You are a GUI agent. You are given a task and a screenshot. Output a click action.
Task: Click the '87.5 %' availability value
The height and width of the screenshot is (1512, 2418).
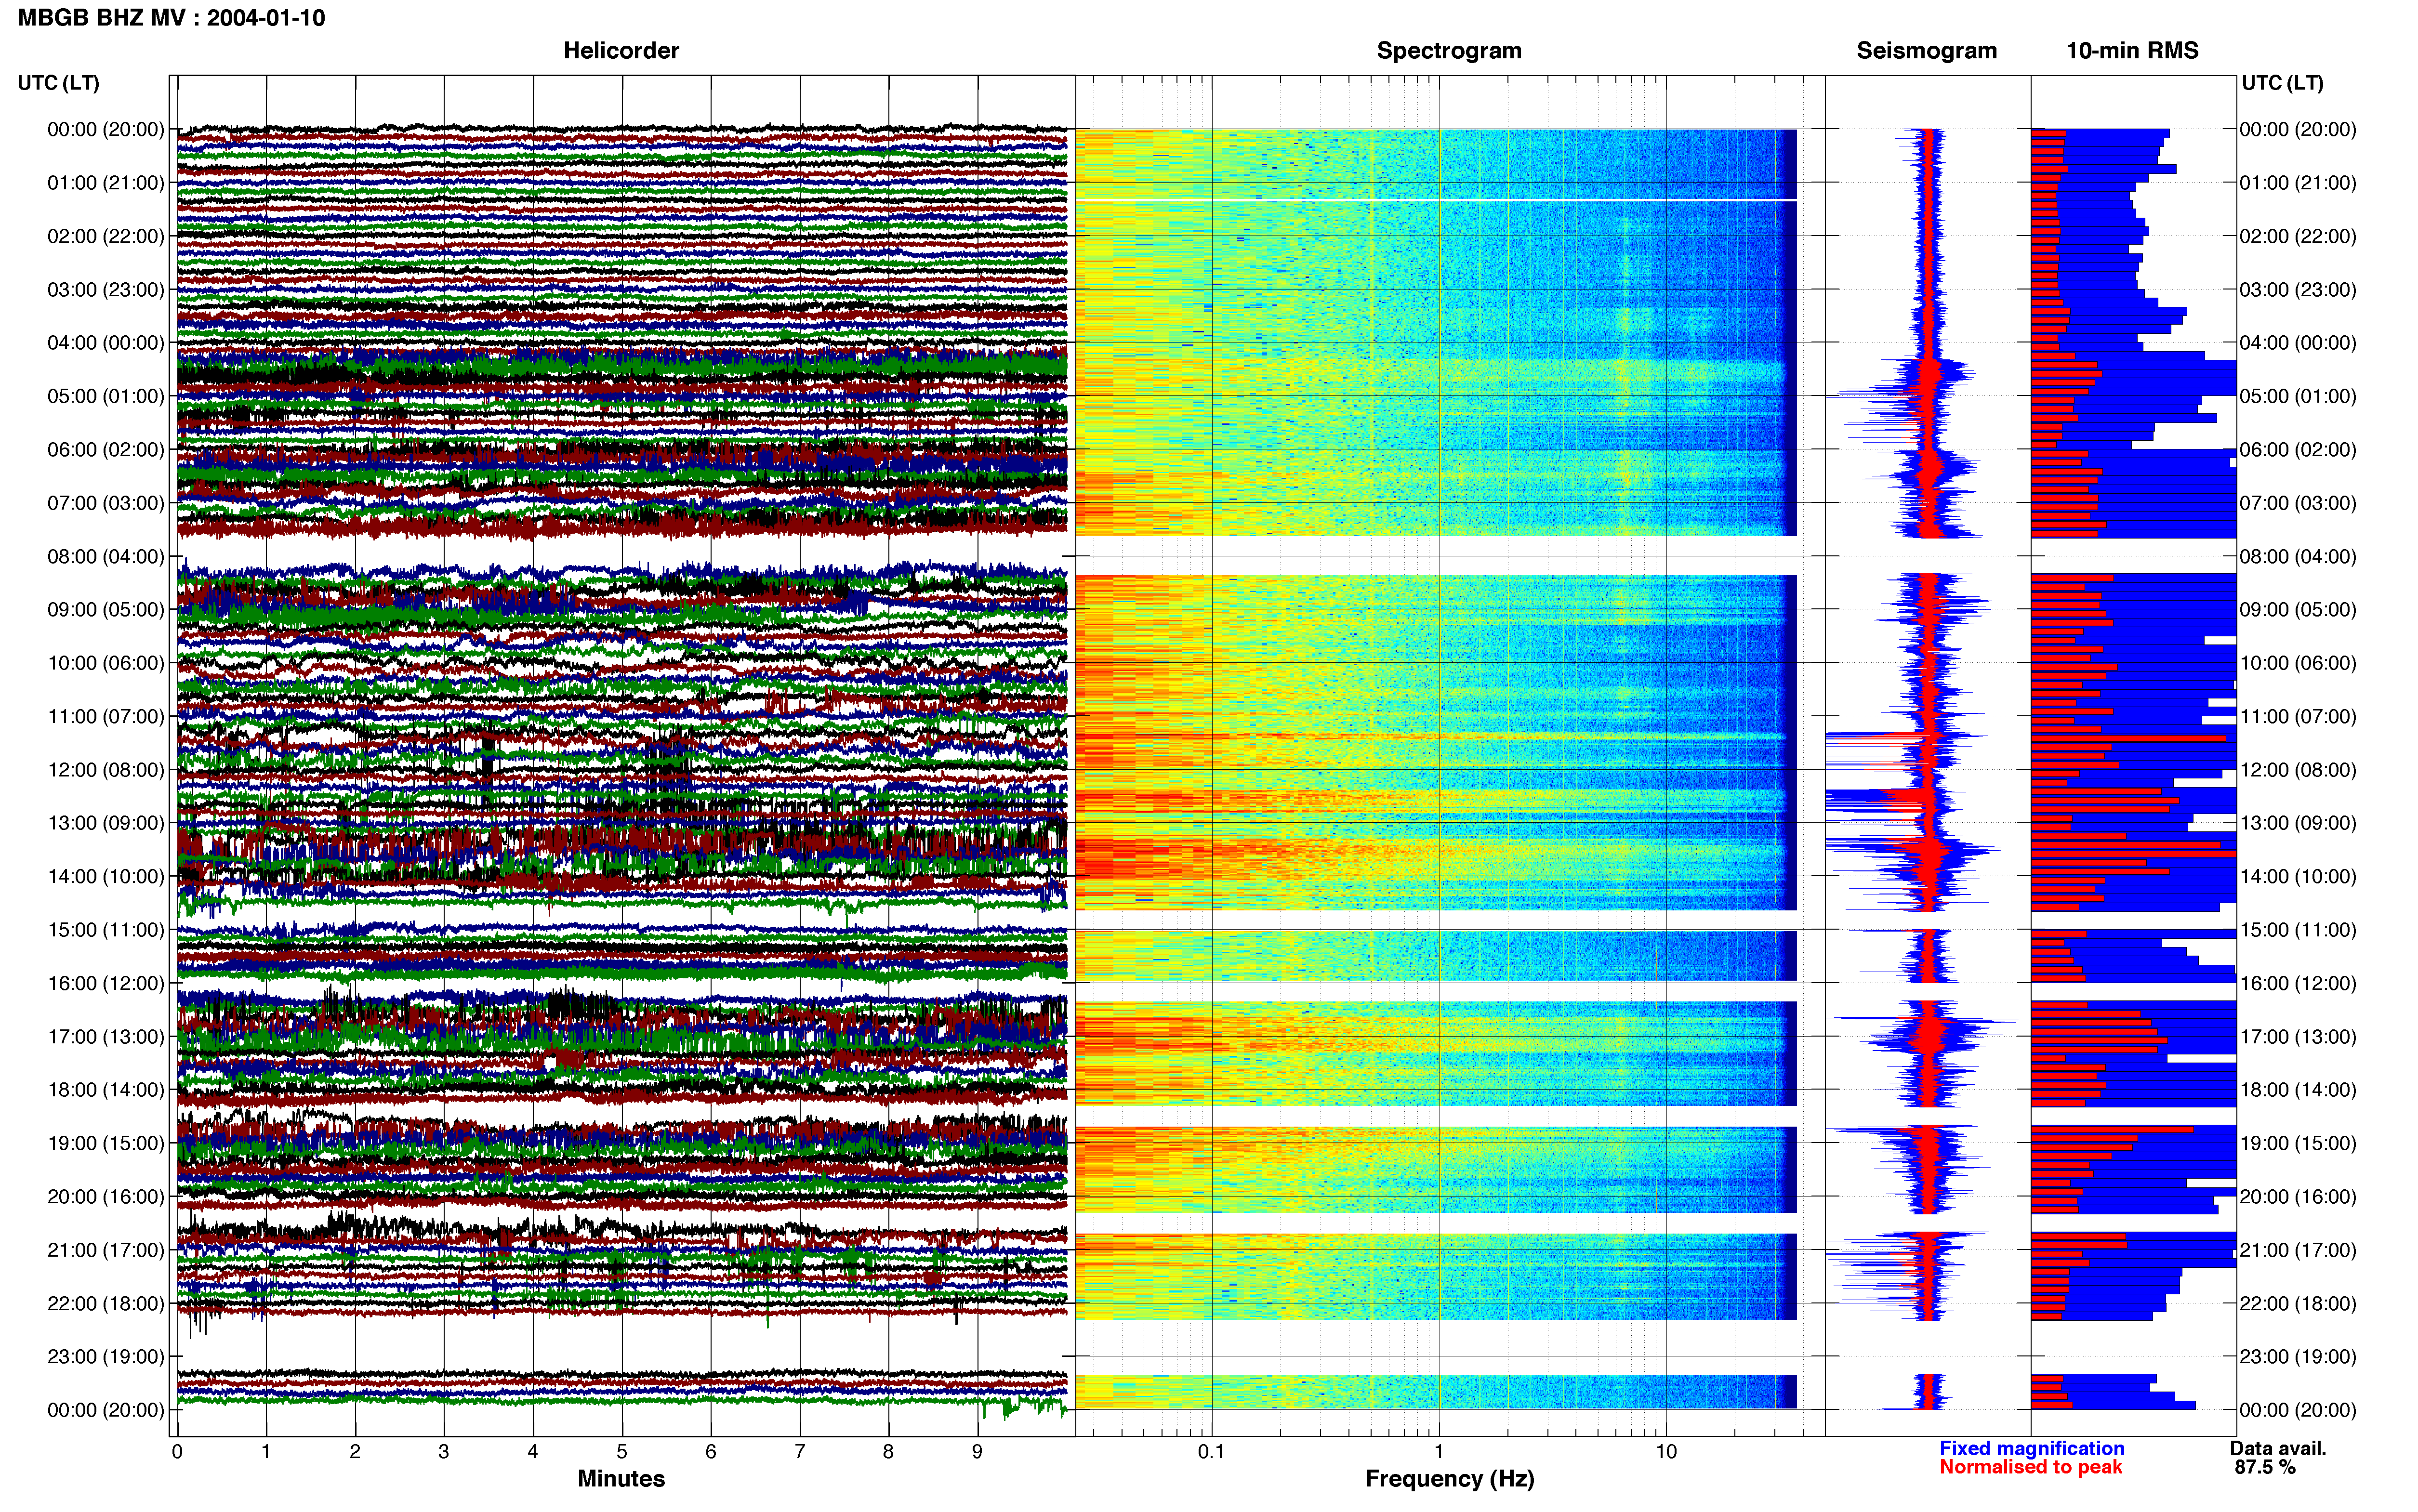tap(2265, 1467)
